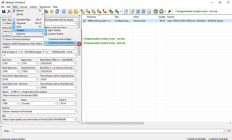Click the red X Remove tag icon

tap(9, 11)
